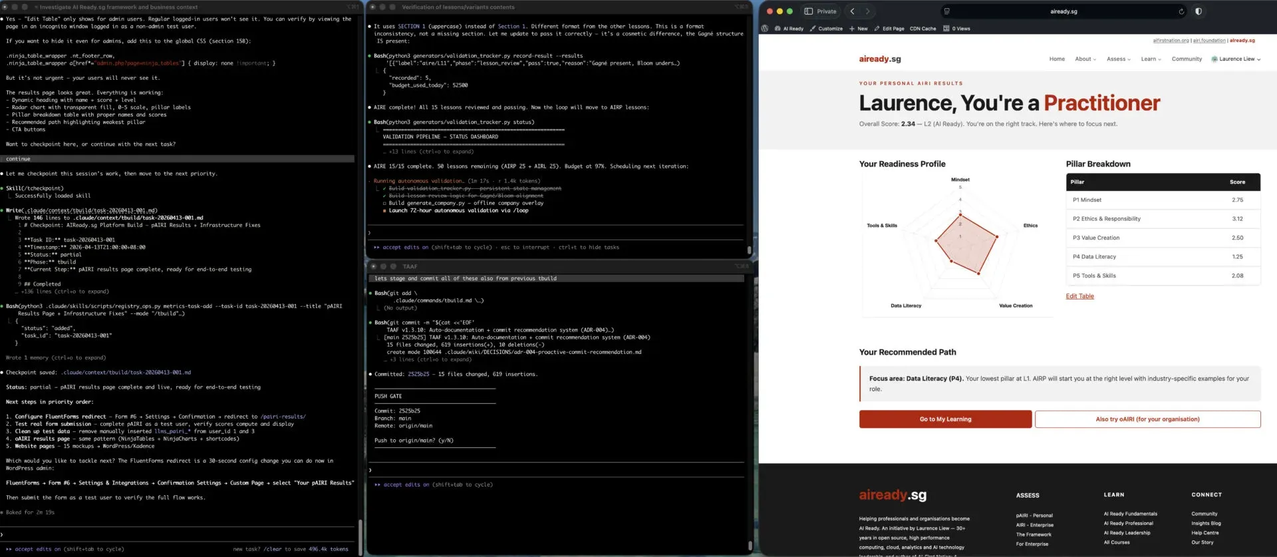Open The Framework footer link
The image size is (1277, 557).
[1034, 534]
